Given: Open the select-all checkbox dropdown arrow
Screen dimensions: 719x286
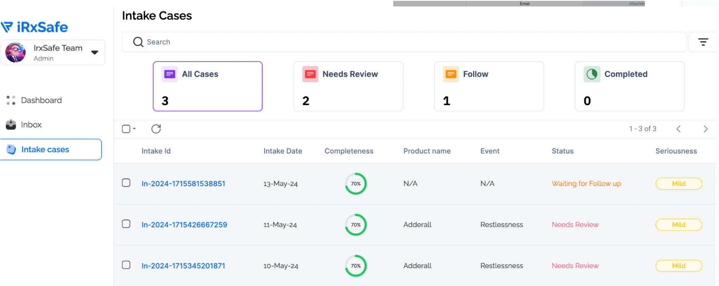Looking at the screenshot, I should point(134,129).
